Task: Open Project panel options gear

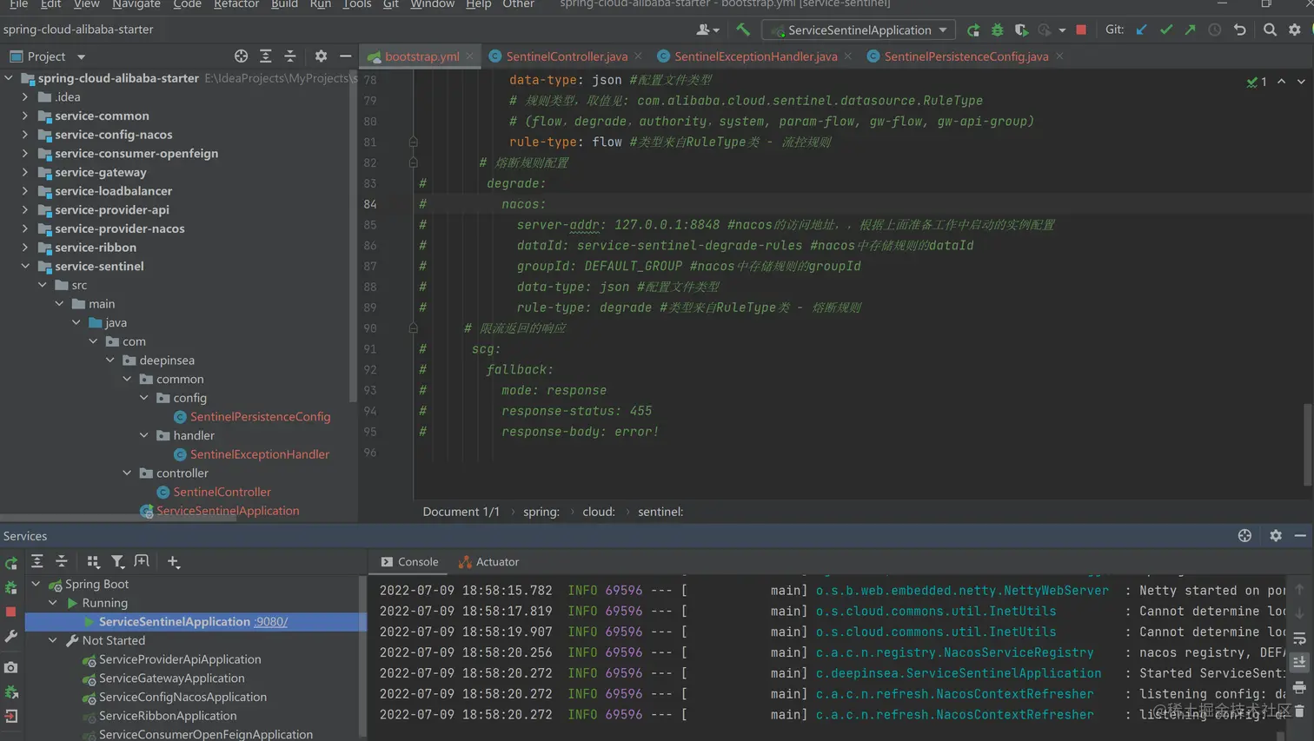Action: tap(321, 56)
